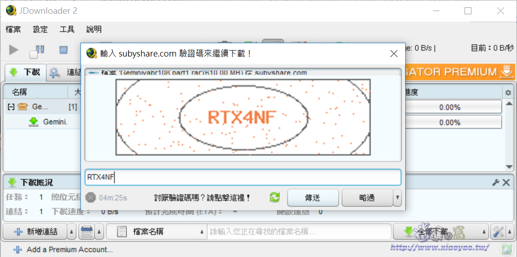
Task: Open the 設定 menu
Action: click(40, 29)
